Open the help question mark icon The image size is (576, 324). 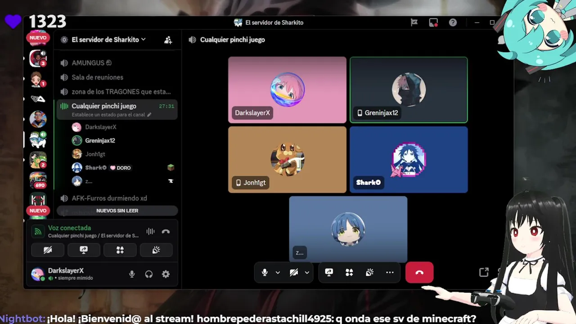[453, 22]
